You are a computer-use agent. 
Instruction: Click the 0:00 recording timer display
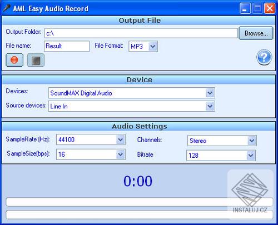pos(138,181)
